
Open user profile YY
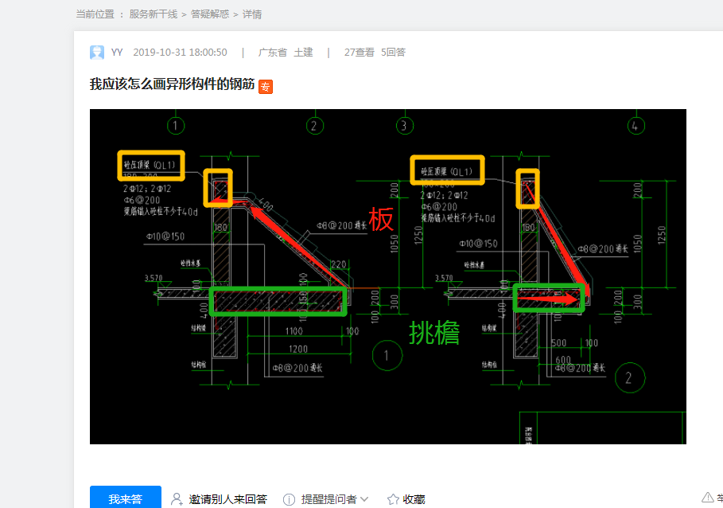click(117, 52)
